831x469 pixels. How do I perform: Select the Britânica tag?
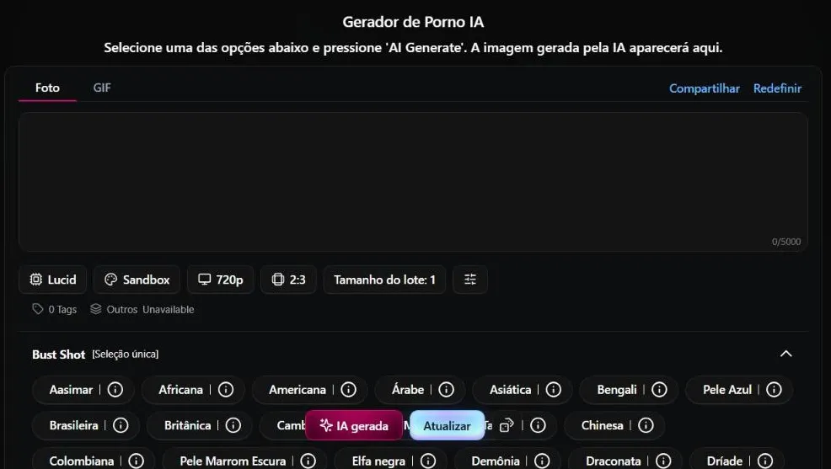(x=188, y=425)
